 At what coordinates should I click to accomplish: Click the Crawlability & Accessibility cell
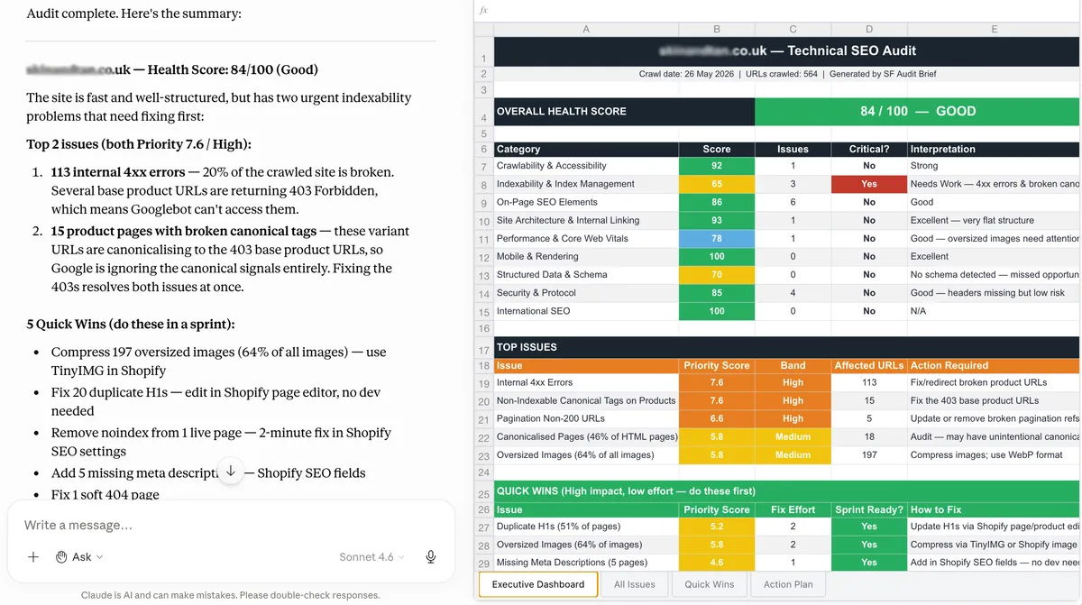(x=586, y=166)
